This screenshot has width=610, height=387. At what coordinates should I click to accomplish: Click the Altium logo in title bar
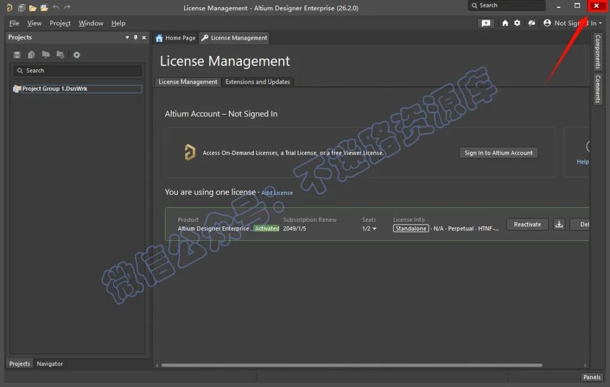pyautogui.click(x=10, y=7)
